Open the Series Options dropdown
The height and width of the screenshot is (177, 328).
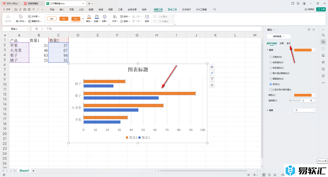point(279,36)
